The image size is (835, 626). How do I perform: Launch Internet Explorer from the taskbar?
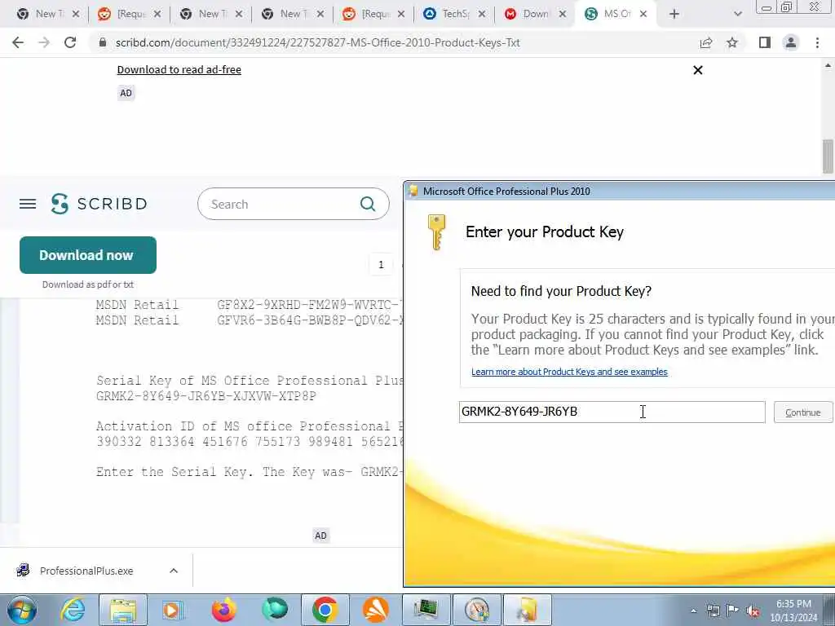coord(73,610)
